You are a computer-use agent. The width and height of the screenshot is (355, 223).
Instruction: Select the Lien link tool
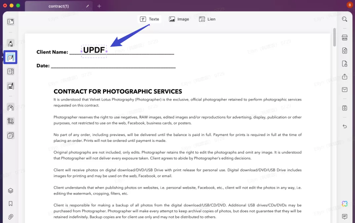207,19
